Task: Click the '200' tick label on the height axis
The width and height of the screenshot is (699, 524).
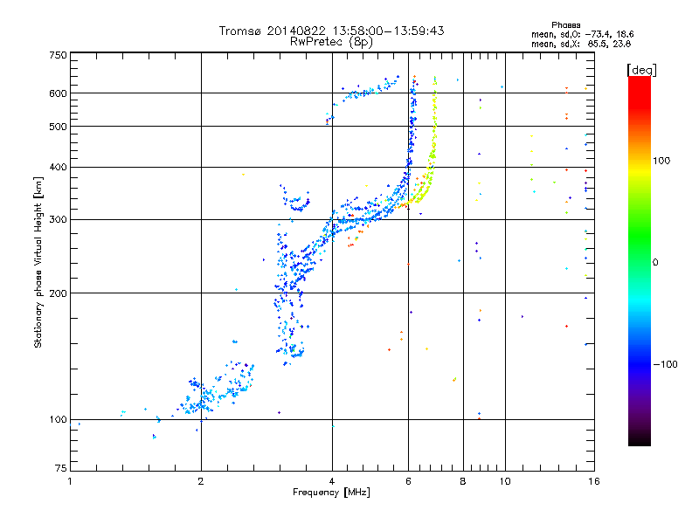Action: tap(58, 293)
